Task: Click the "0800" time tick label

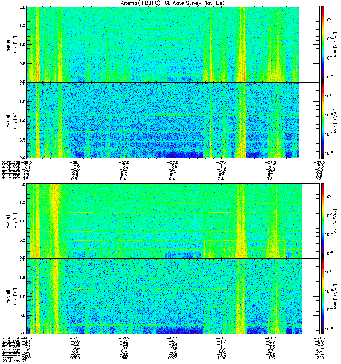Action: (x=124, y=358)
